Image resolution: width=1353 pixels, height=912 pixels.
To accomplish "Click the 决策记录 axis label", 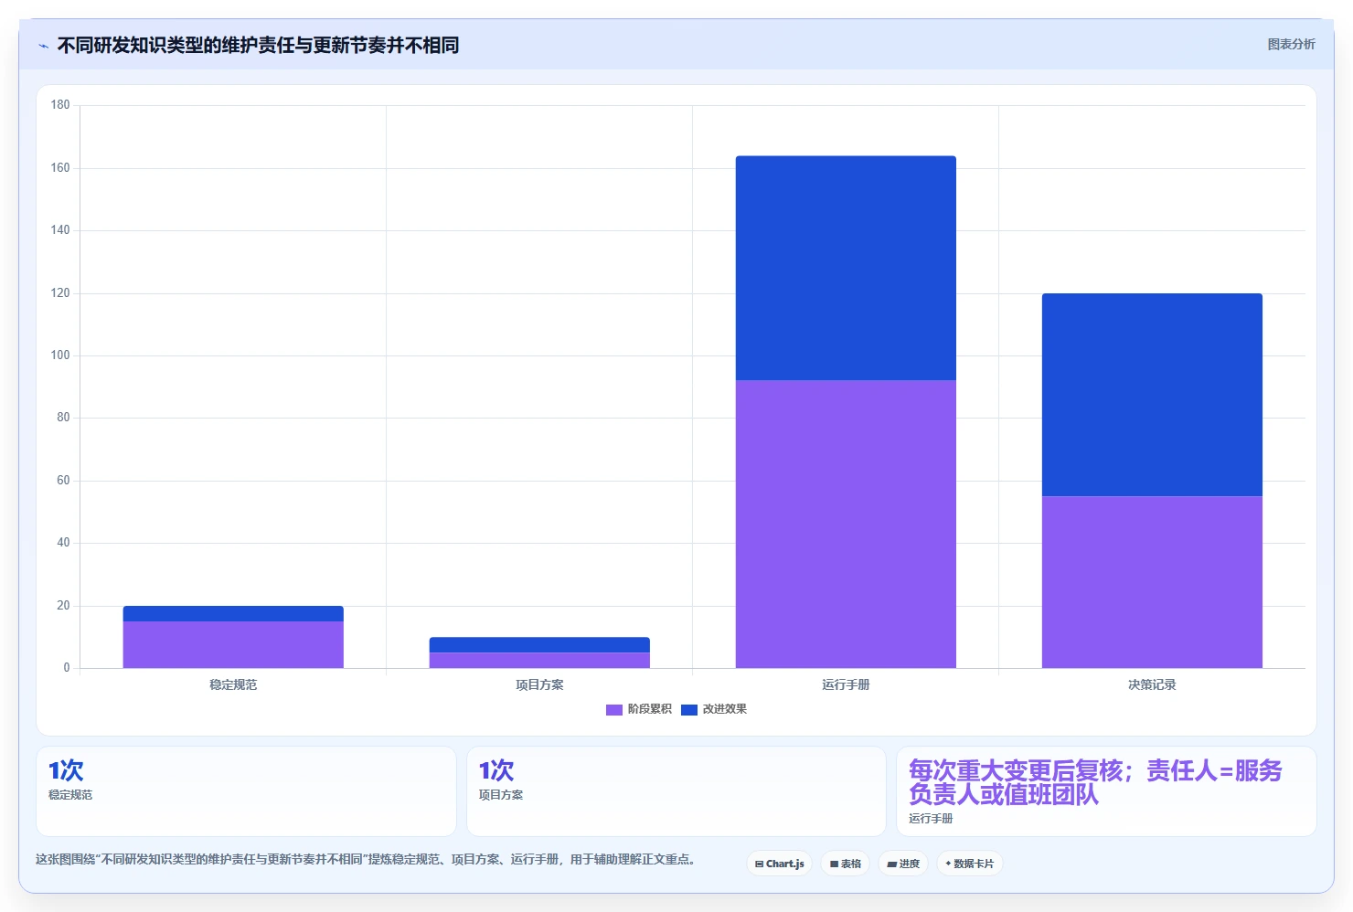I will coord(1152,684).
